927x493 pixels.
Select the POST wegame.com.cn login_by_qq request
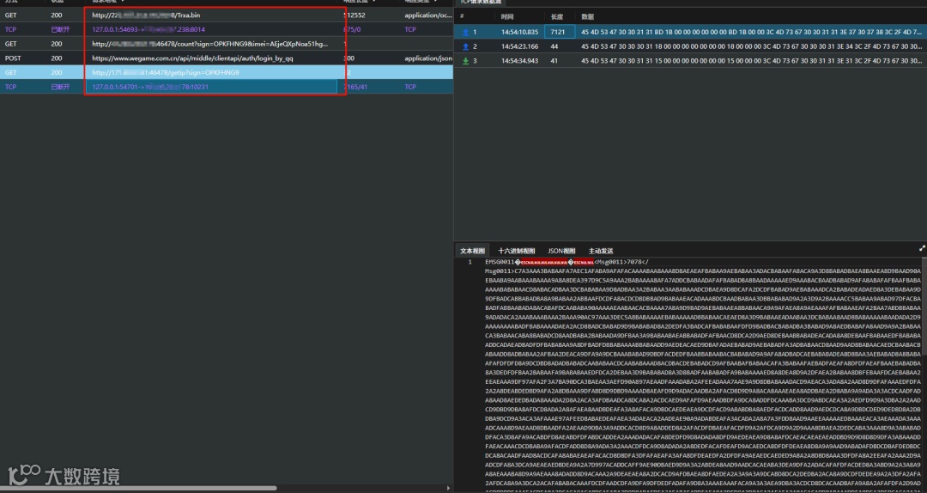pos(227,58)
